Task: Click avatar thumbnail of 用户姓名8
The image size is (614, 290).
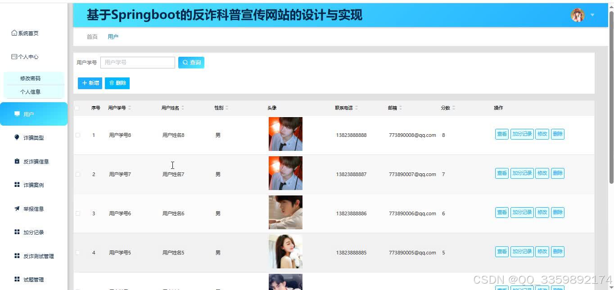Action: click(x=285, y=134)
